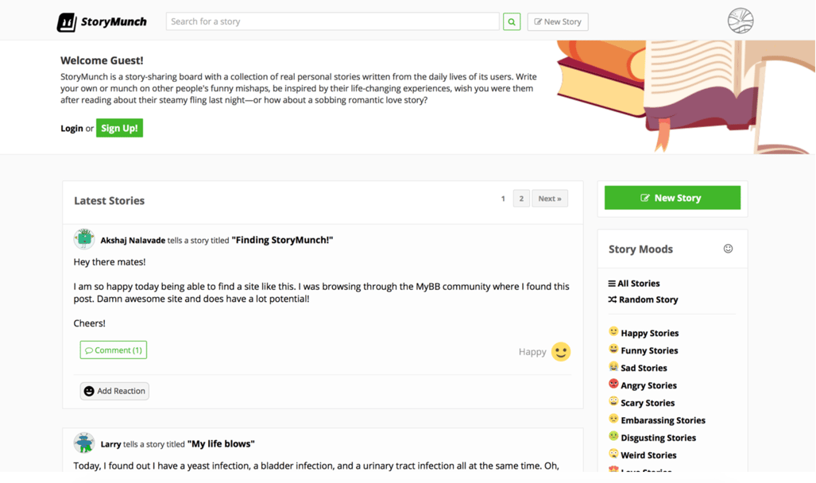
Task: Open the Login link
Action: (x=72, y=128)
